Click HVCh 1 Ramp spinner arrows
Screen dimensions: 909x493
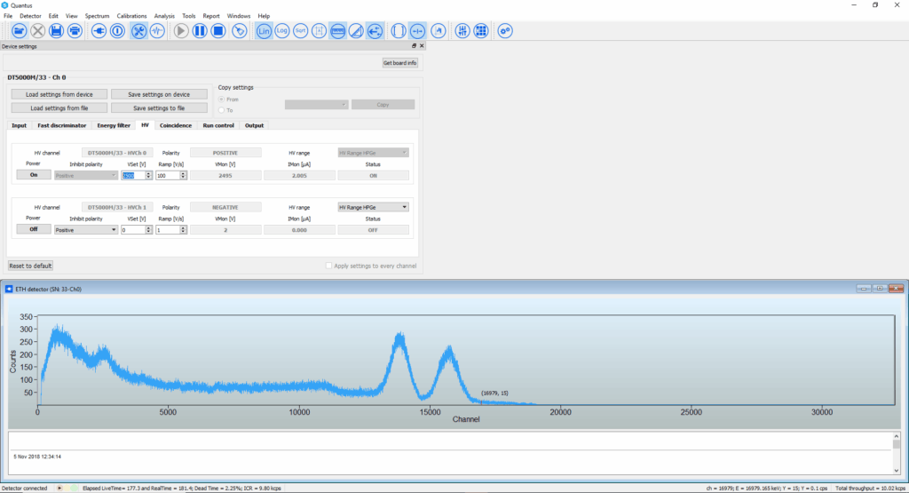pos(183,230)
